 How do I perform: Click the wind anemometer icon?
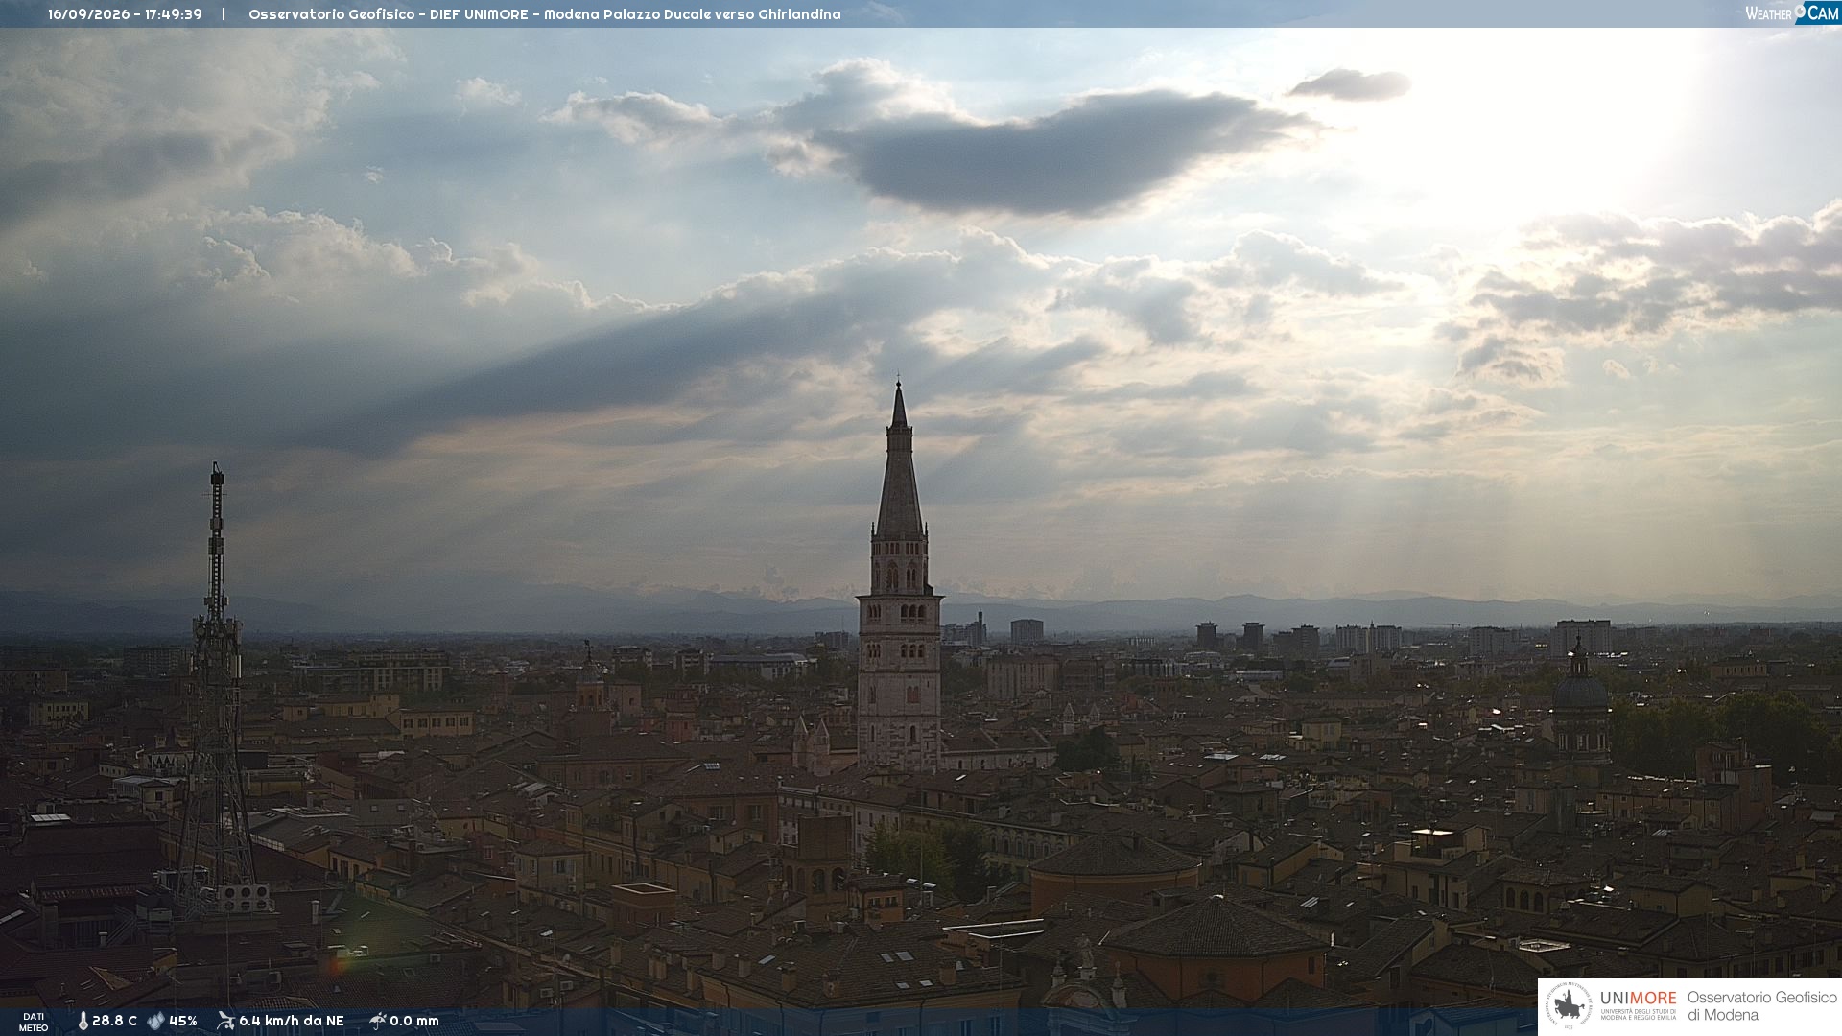pyautogui.click(x=225, y=1021)
